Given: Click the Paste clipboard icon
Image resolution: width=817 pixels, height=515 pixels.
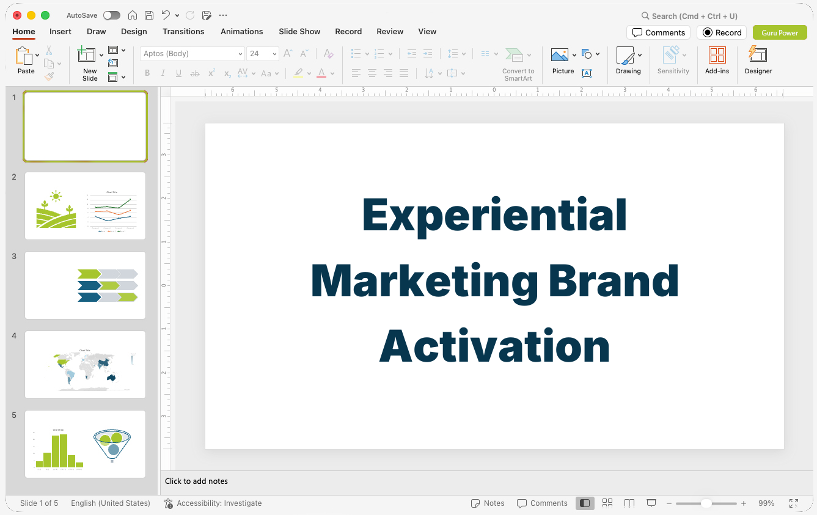Looking at the screenshot, I should tap(24, 56).
